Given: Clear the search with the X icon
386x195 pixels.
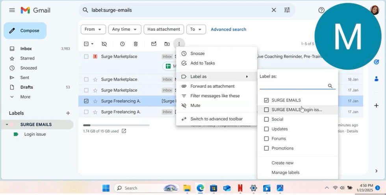Looking at the screenshot, I should tap(274, 10).
